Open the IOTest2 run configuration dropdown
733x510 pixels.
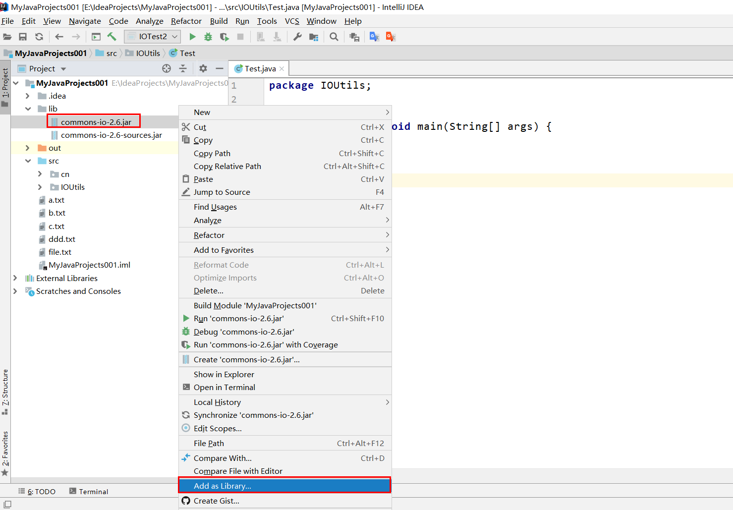click(153, 37)
